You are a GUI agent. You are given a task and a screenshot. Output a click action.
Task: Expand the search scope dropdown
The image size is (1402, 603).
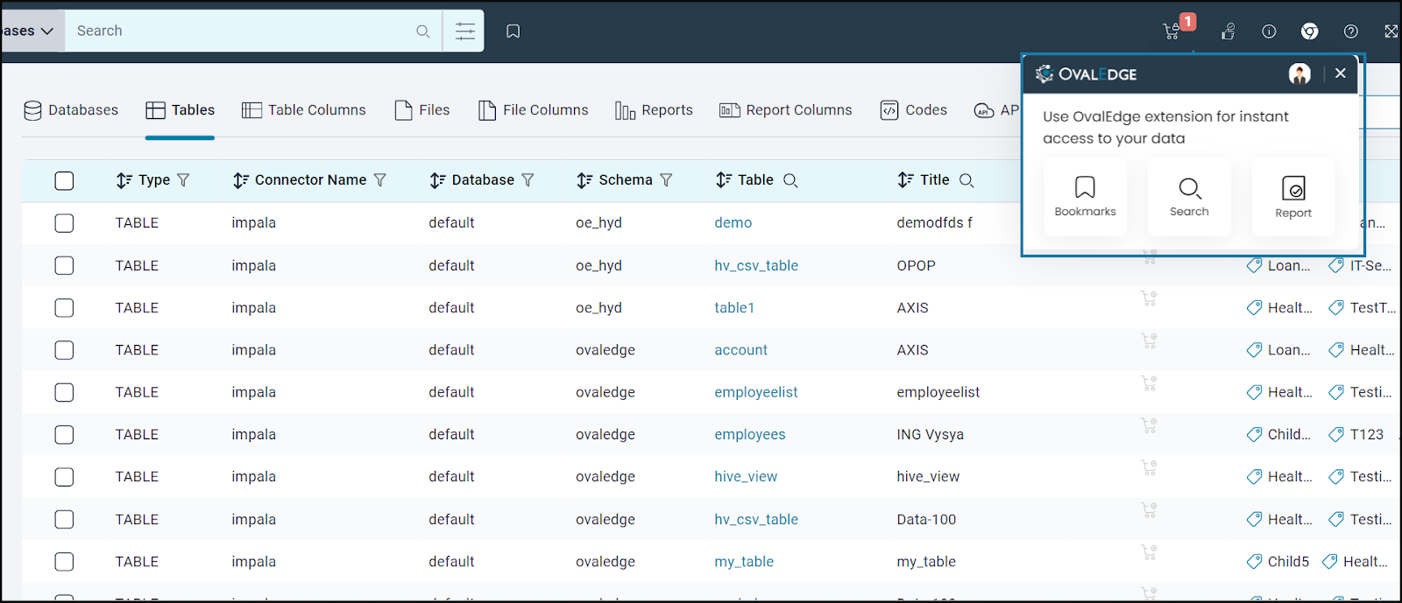[32, 32]
